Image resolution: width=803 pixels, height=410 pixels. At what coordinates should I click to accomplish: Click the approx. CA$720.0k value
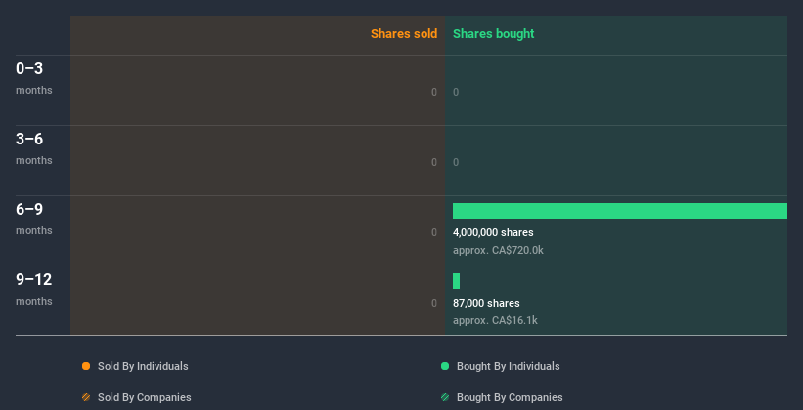[x=498, y=251]
